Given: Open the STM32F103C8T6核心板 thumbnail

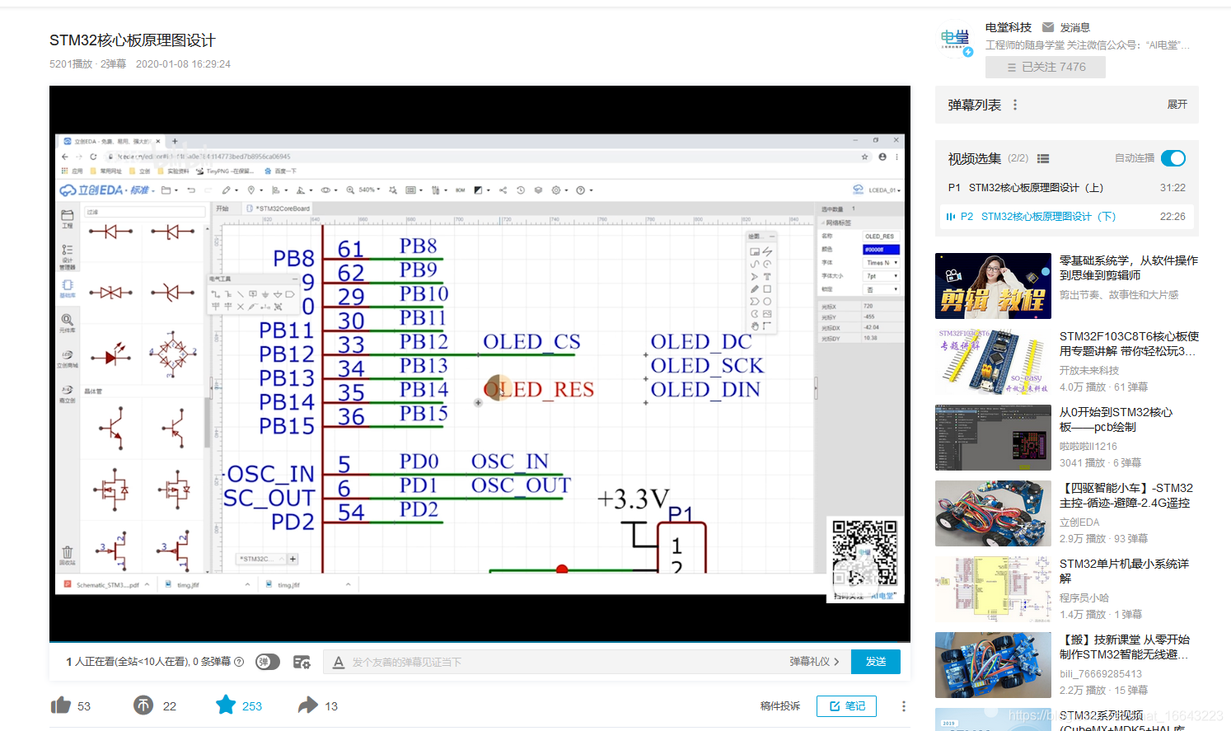Looking at the screenshot, I should [993, 362].
